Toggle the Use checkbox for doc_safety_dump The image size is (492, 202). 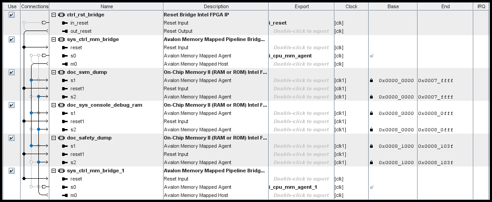(11, 138)
